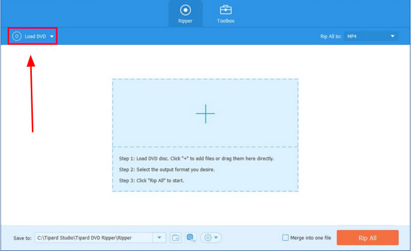Expand the Load DVD dropdown arrow
The height and width of the screenshot is (251, 411).
tap(51, 36)
